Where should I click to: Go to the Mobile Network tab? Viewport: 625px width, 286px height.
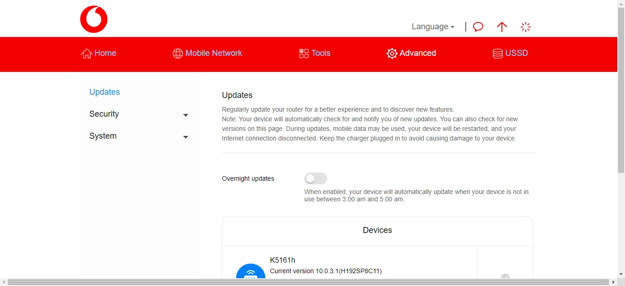click(213, 53)
